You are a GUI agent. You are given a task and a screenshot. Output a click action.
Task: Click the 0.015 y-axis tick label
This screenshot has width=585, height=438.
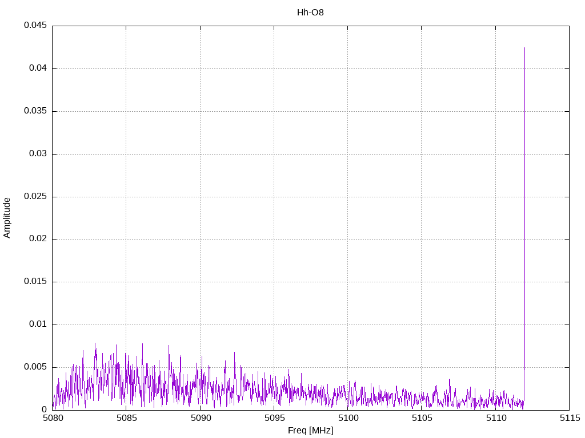[35, 282]
